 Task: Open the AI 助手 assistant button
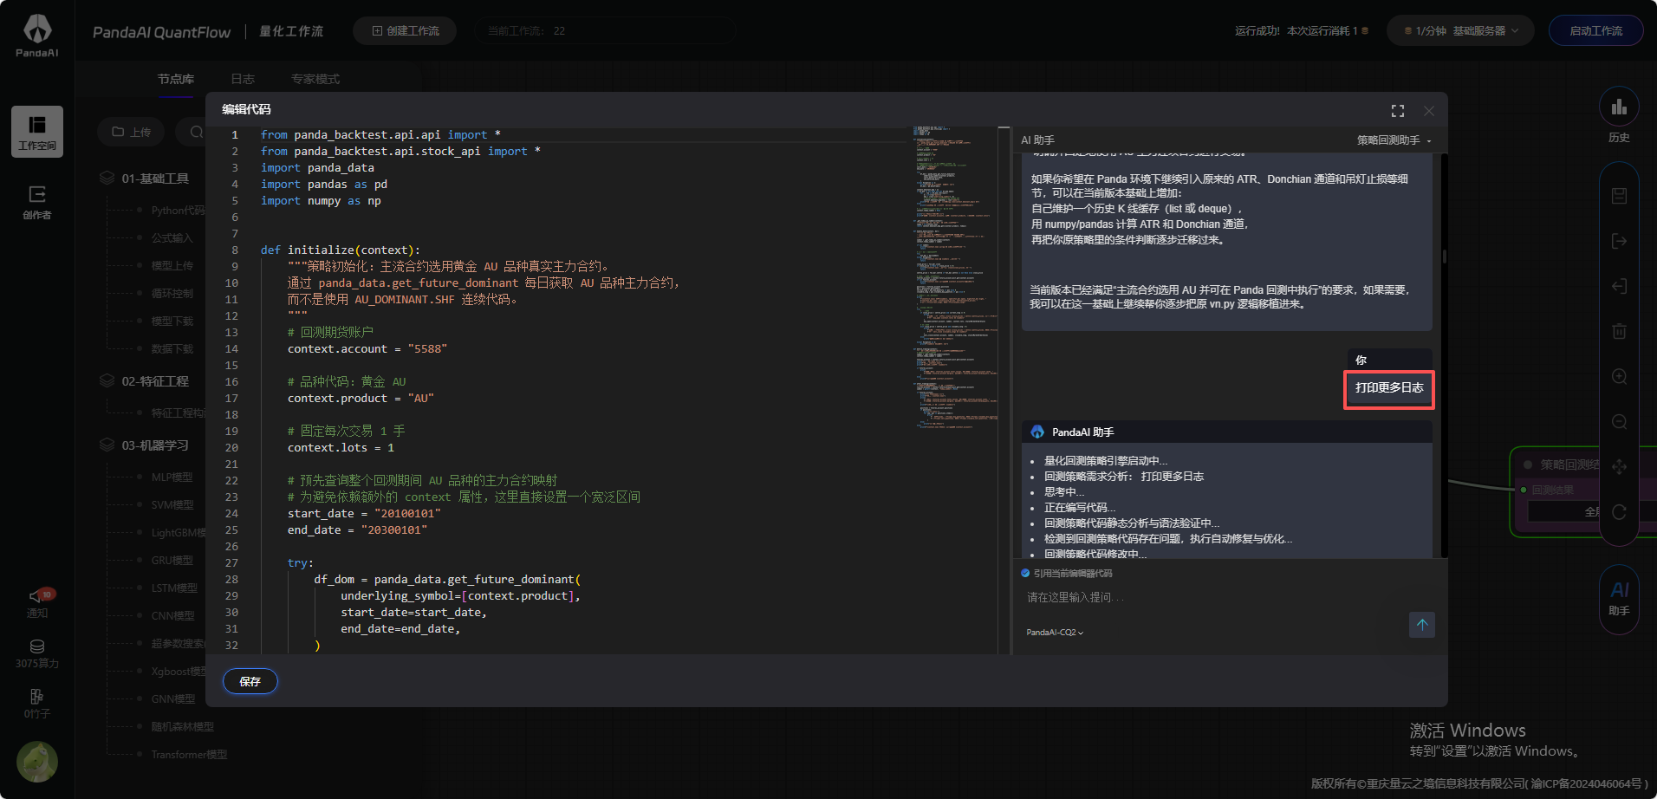1619,598
